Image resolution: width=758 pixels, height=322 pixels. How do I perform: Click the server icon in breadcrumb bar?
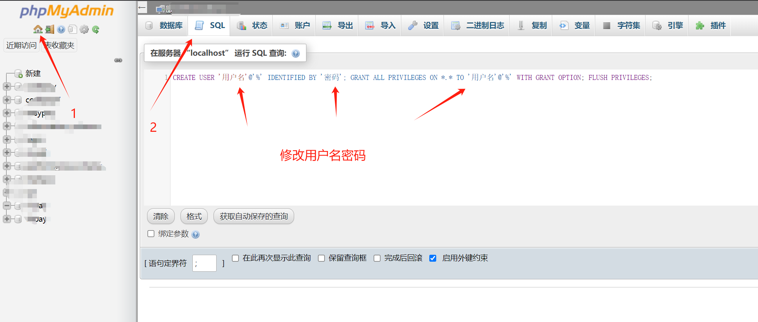161,9
